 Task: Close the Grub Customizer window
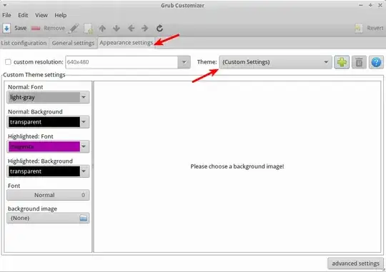(380, 5)
